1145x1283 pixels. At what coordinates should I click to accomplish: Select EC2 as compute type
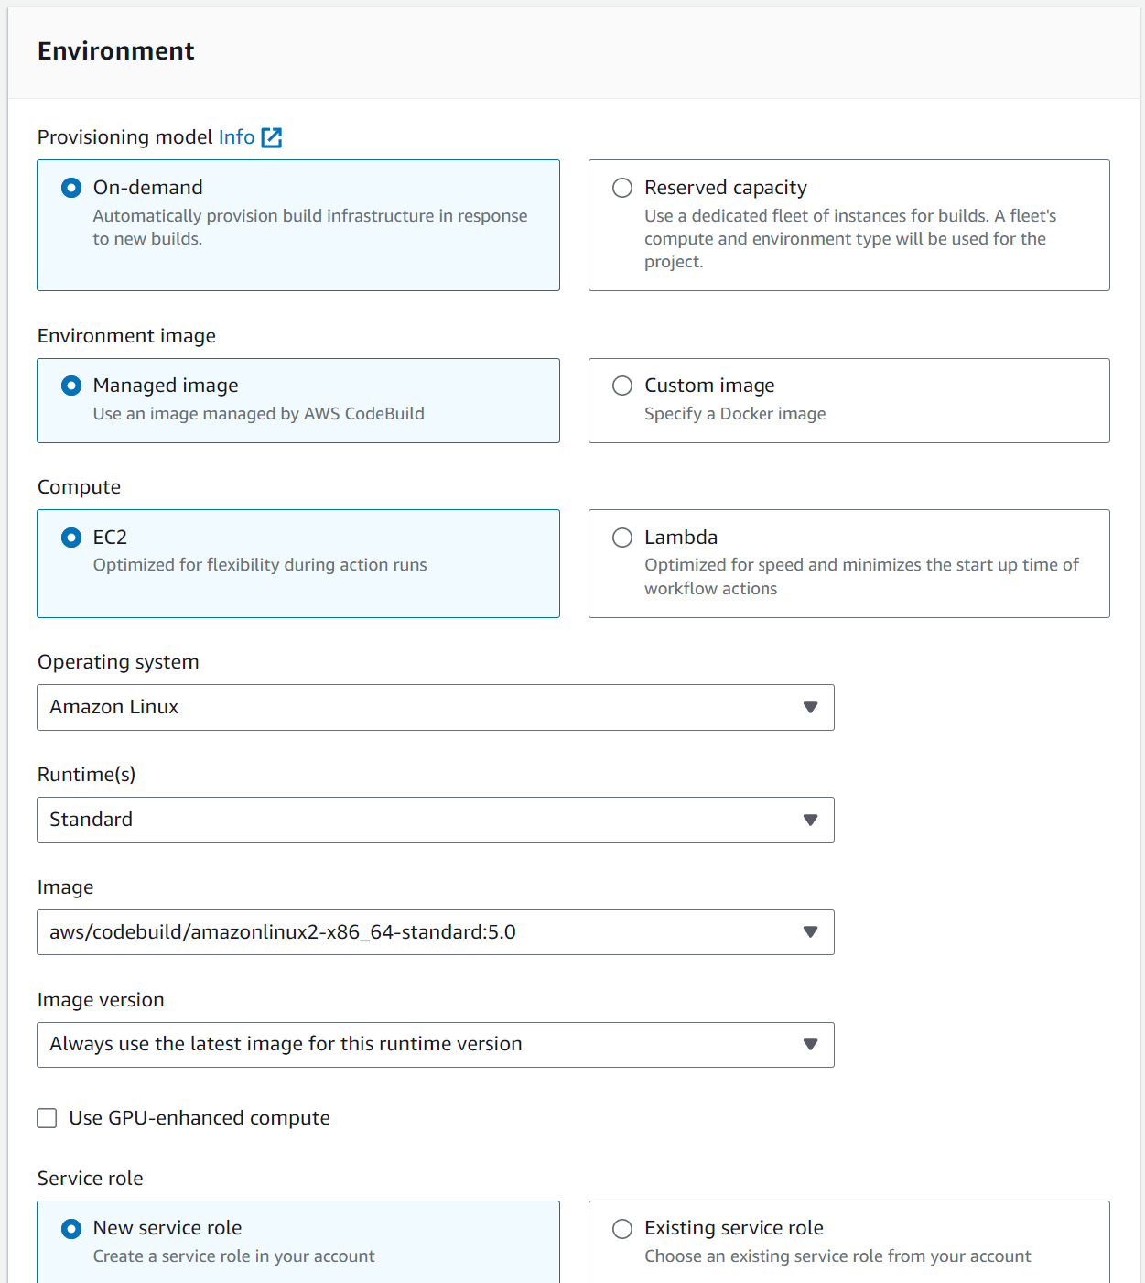(71, 538)
